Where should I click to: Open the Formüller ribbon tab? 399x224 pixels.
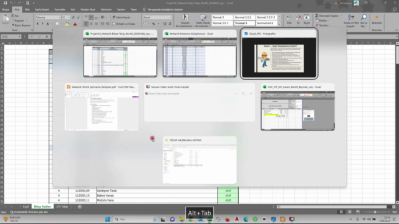[60, 10]
